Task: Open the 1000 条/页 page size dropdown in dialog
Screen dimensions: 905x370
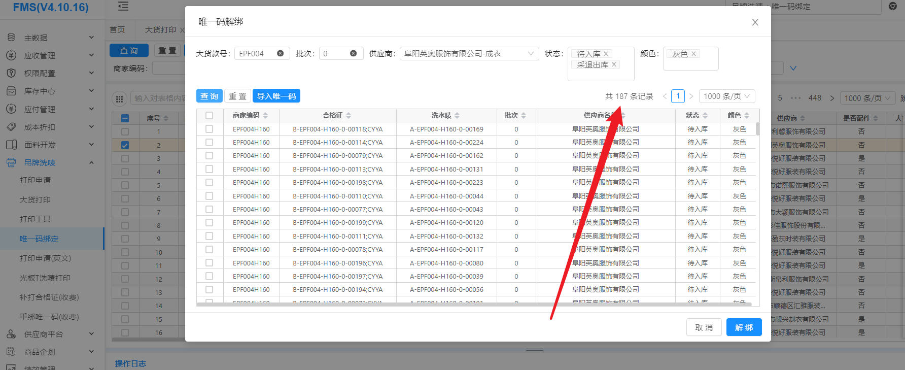Action: point(726,96)
